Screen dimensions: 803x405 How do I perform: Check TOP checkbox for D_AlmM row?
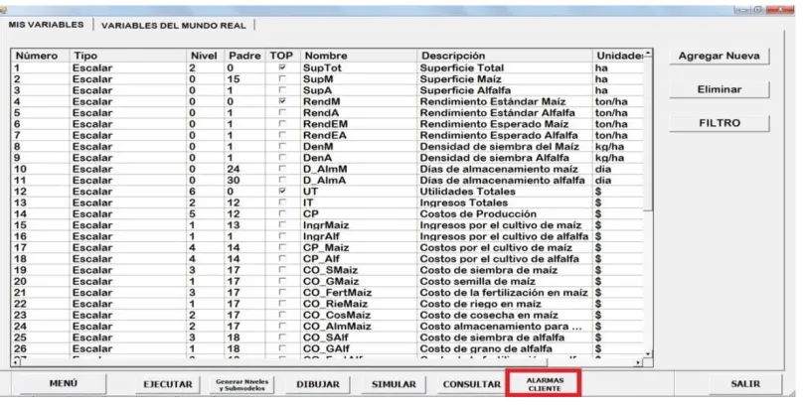(282, 169)
